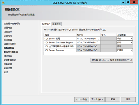Click account name cell for SQL Server 代理
Viewport: 139px width, 105px height.
tap(88, 38)
